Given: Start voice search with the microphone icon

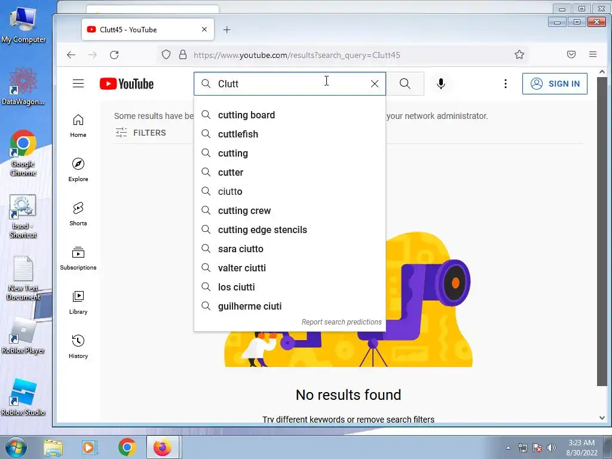Looking at the screenshot, I should [440, 84].
